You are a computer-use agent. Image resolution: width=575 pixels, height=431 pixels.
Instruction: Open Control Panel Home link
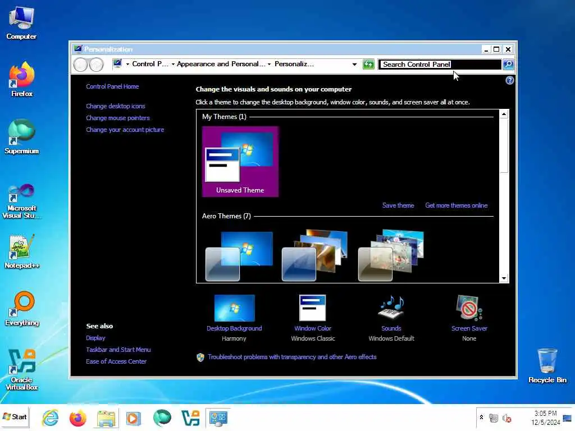(112, 86)
